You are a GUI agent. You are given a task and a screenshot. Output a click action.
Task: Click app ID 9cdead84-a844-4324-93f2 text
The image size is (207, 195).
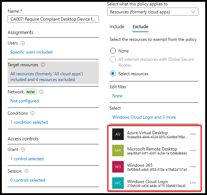[157, 137]
